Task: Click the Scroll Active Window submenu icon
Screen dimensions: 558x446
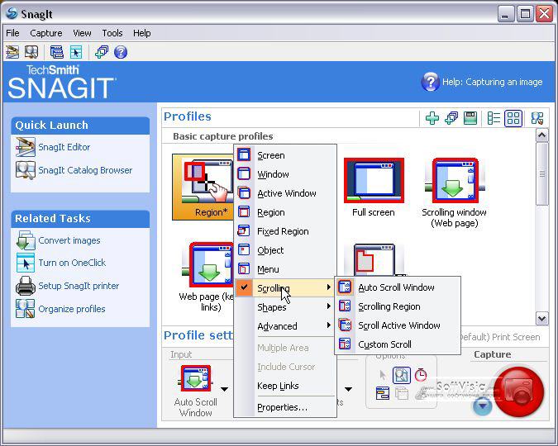Action: point(345,325)
